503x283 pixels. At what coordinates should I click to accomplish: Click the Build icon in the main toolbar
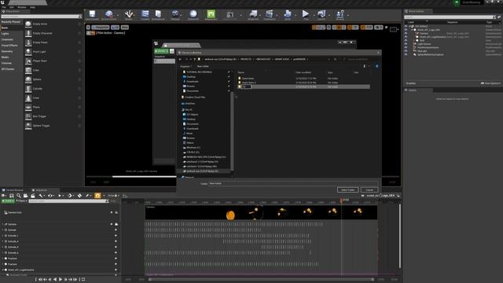[288, 14]
